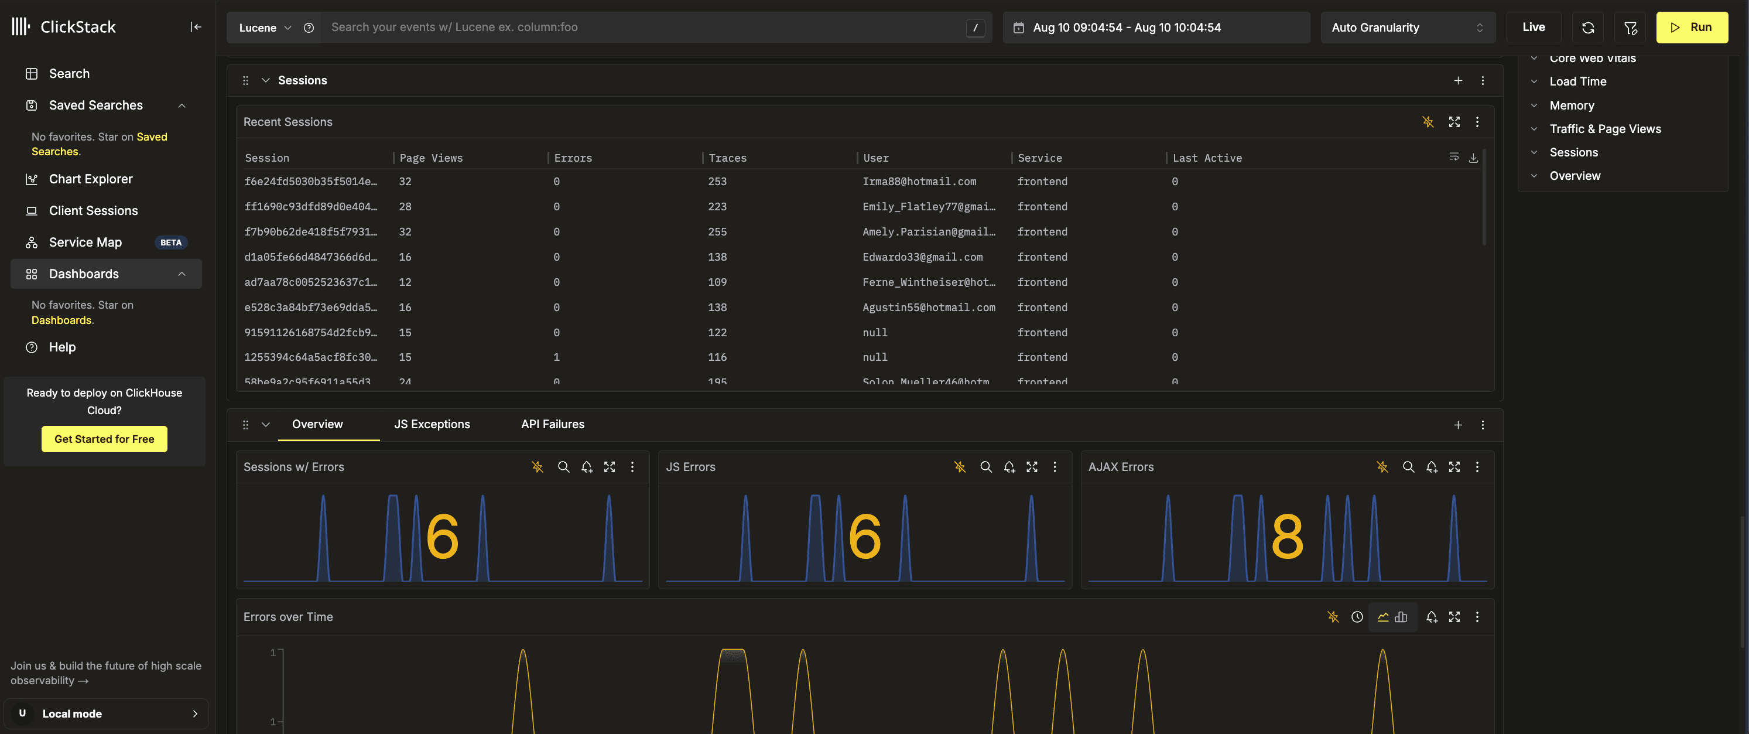Switch to the Overview tab
Screen dimensions: 1749x734
click(x=318, y=424)
